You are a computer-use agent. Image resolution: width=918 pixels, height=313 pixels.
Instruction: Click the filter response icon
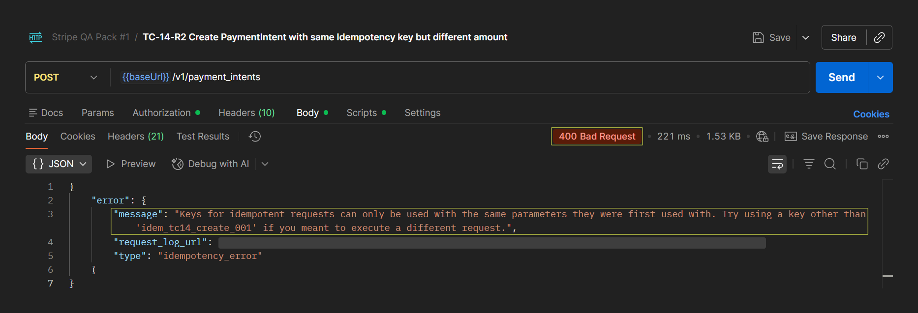(809, 164)
